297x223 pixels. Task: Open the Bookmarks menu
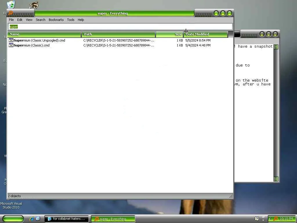tap(56, 20)
